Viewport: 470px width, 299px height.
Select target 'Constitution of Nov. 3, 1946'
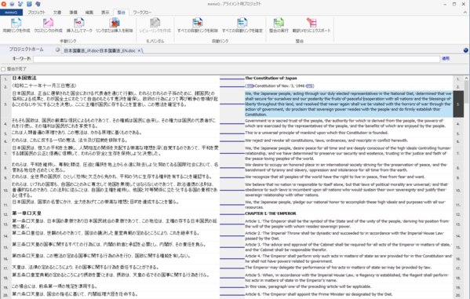(279, 86)
